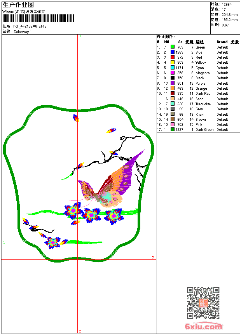Select the Dark Red color swatch
This screenshot has width=241, height=334.
coord(173,93)
